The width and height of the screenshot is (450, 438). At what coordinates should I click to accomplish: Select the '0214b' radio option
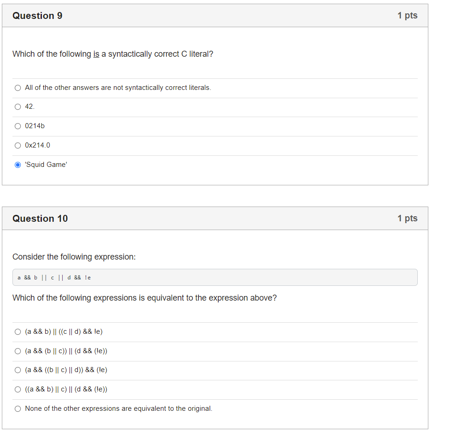coord(18,126)
